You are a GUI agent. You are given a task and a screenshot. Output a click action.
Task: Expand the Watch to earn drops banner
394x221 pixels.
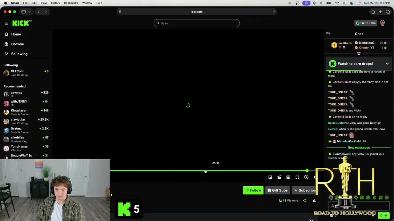tap(387, 64)
